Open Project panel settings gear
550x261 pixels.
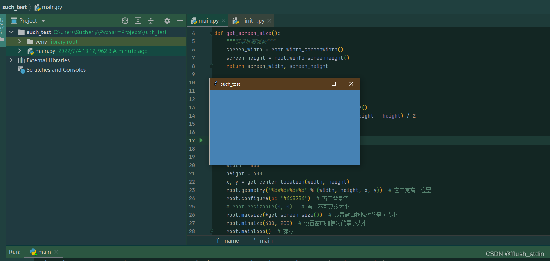[x=167, y=21]
